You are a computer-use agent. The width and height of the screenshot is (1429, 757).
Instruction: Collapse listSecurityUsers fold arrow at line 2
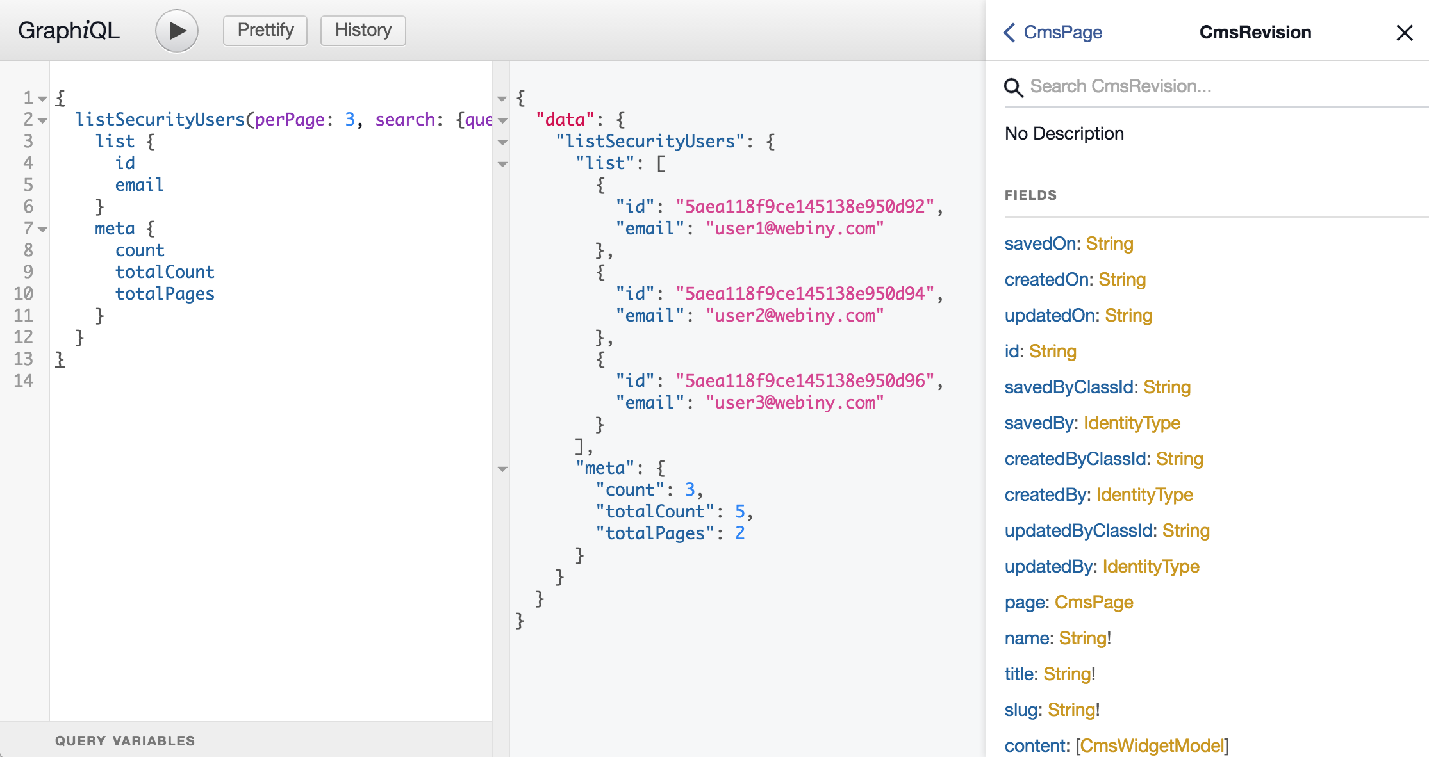click(43, 120)
